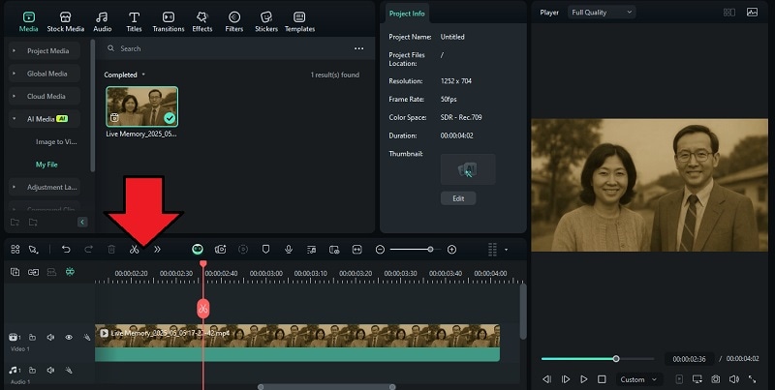
Task: Click the add track icon above track headers
Action: 15,272
